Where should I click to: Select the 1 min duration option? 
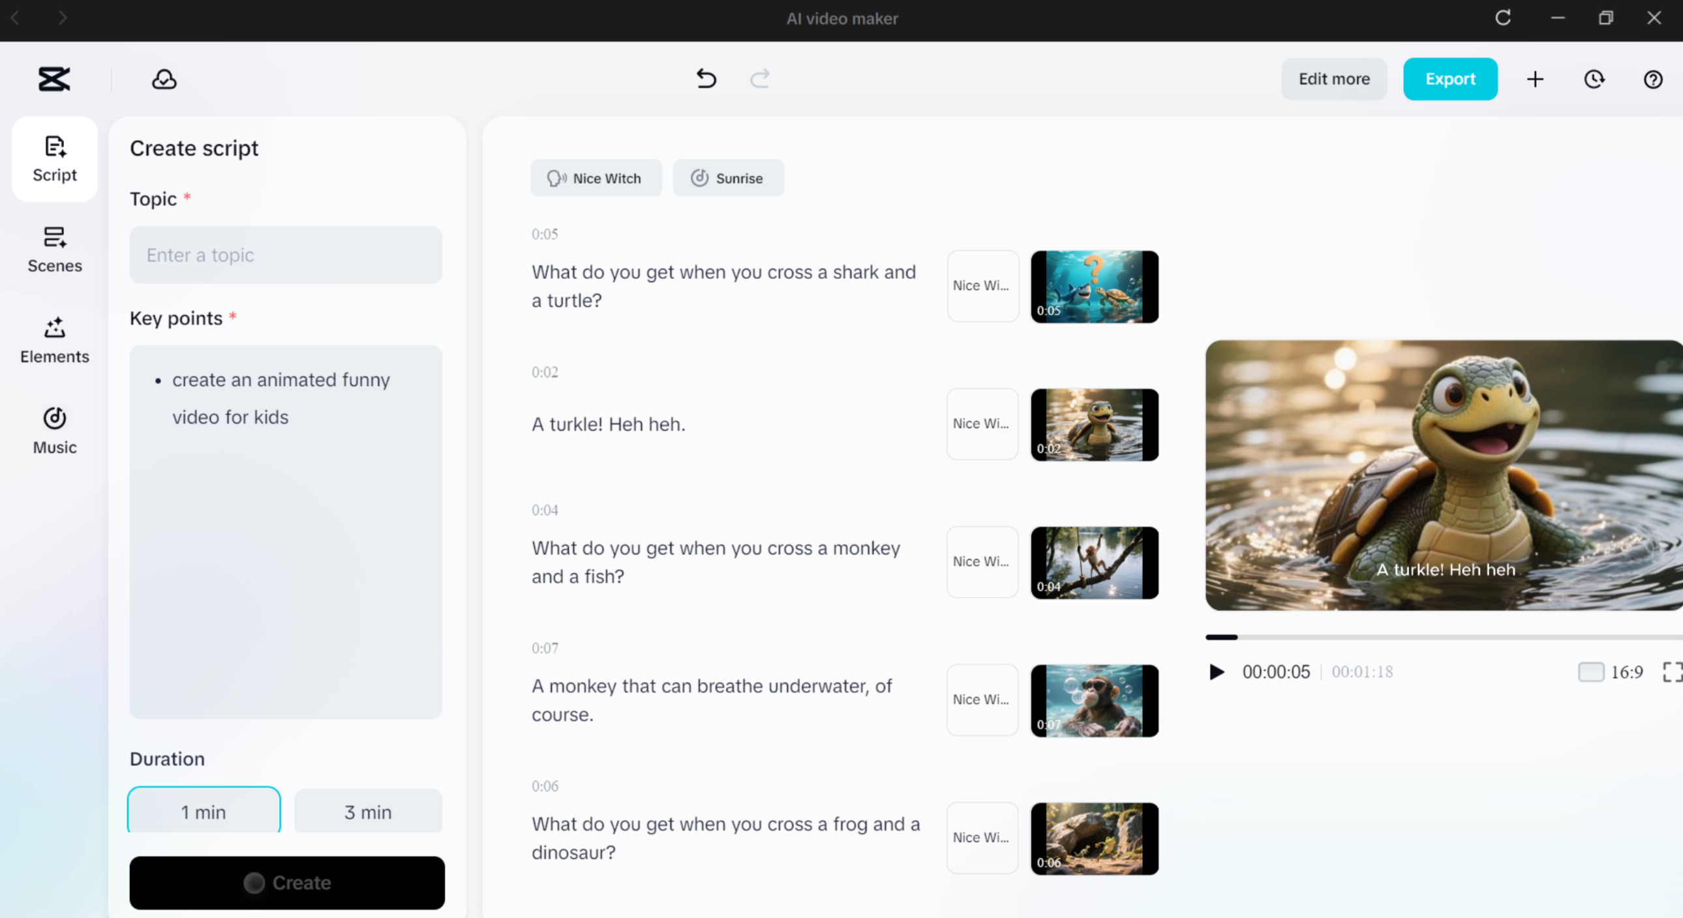[x=203, y=812]
